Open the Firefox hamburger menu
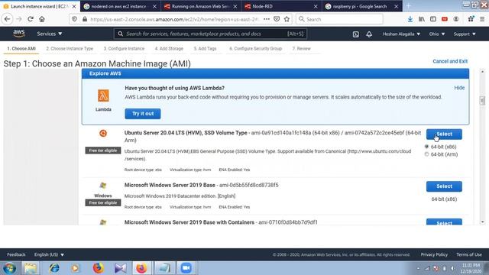The image size is (489, 275). click(x=482, y=19)
